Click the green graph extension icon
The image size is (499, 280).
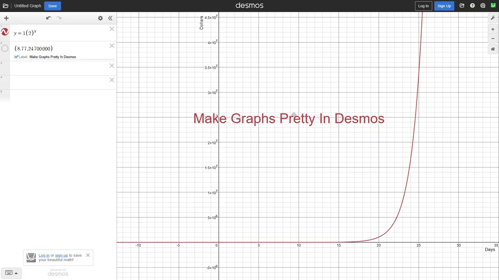(x=493, y=6)
